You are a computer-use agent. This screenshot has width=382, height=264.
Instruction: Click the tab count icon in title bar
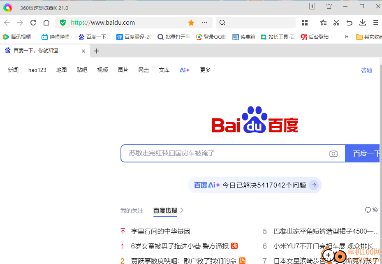(312, 6)
